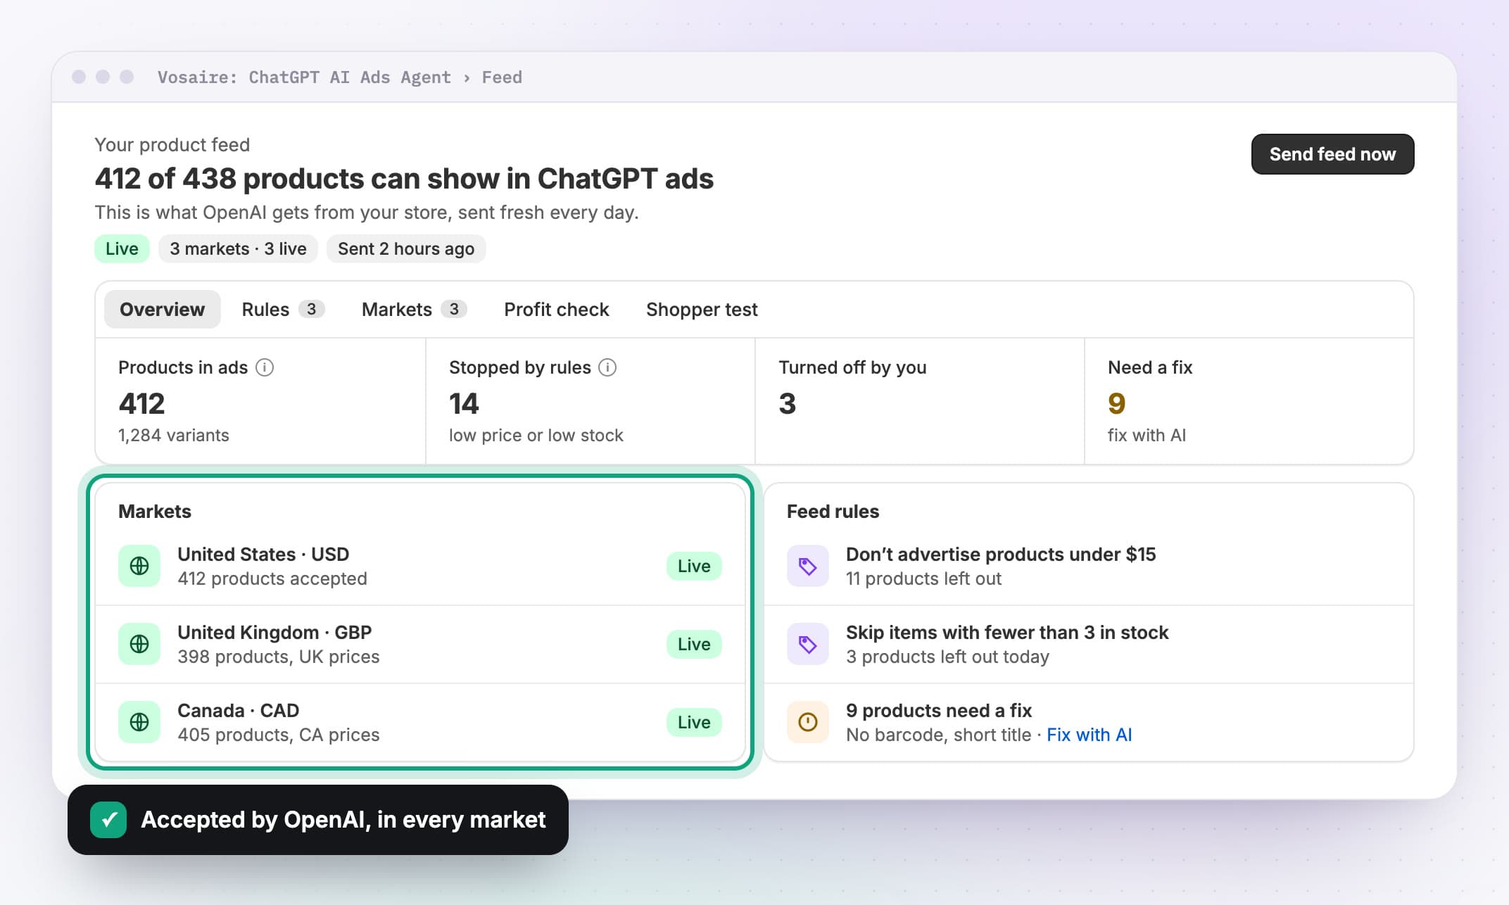
Task: Select the 'United Kingdom · GBP' market row title
Action: pos(274,632)
